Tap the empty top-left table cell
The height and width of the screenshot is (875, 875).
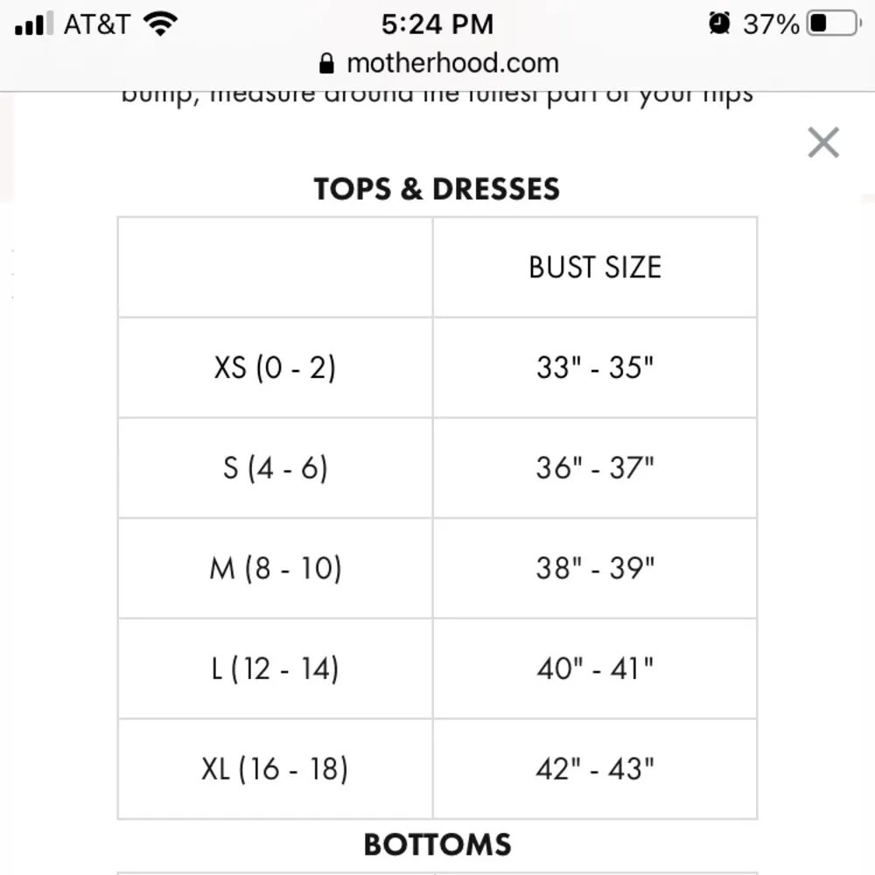tap(275, 267)
